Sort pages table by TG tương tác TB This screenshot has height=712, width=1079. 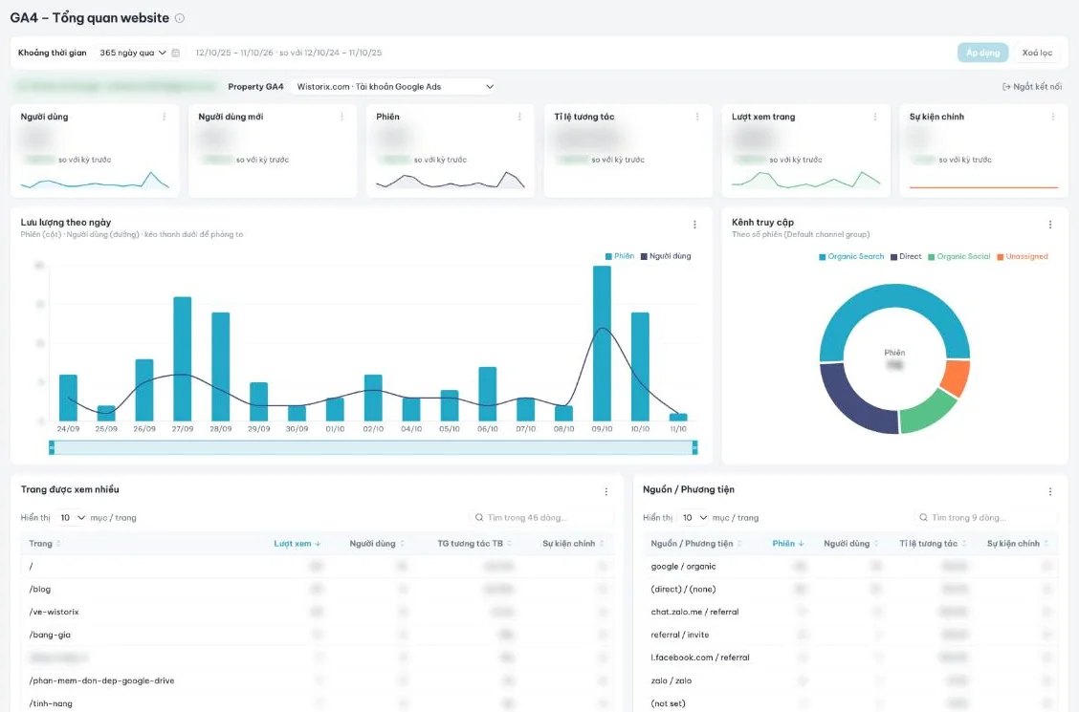coord(474,544)
